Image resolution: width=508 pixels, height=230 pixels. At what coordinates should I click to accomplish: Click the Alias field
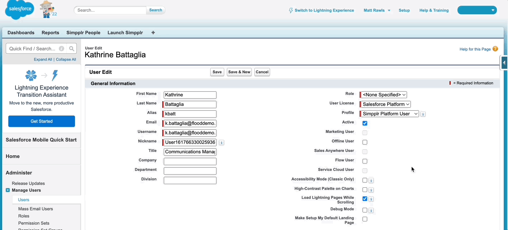pos(190,114)
